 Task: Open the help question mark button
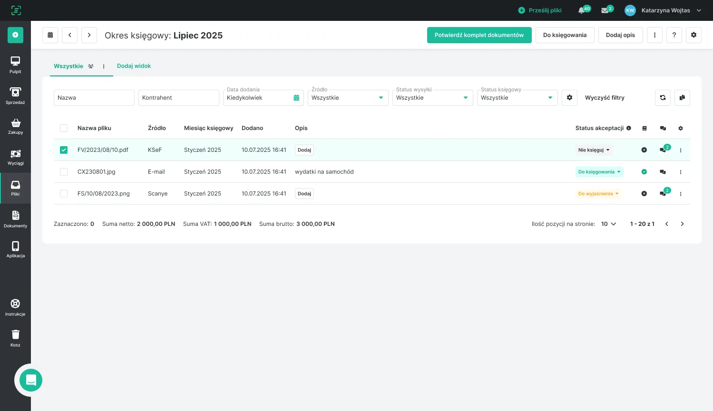coord(674,35)
